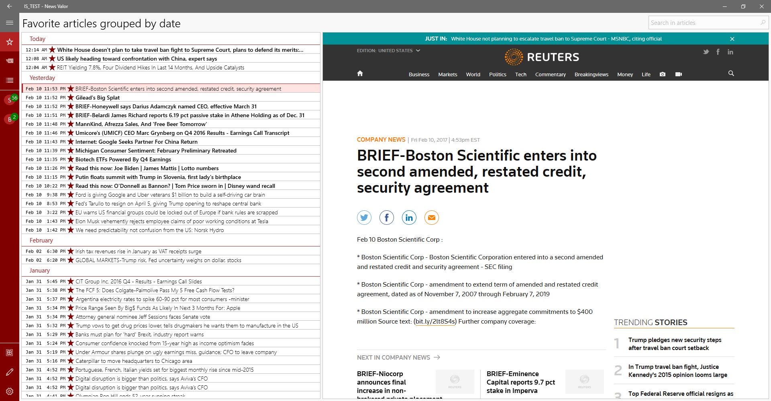Open Company News category label
The image size is (771, 401).
(x=381, y=140)
